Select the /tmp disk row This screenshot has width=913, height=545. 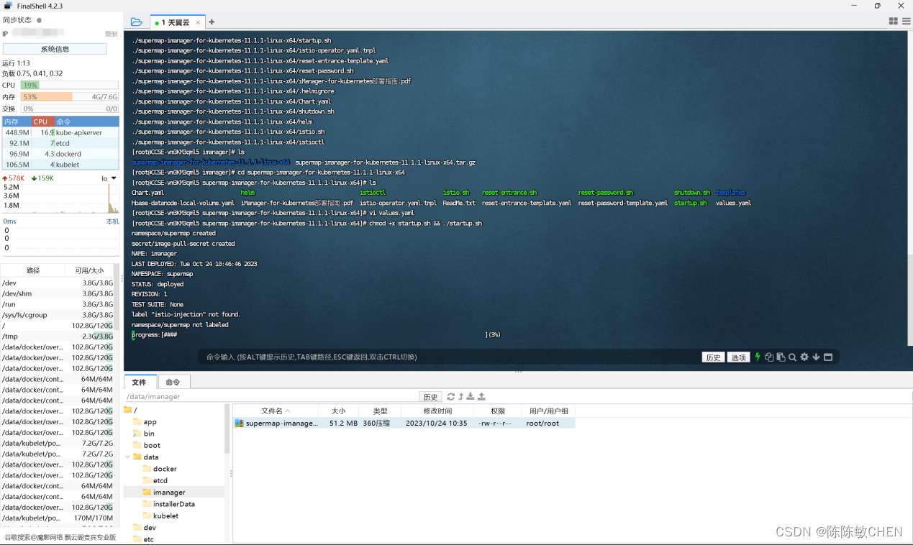(58, 336)
